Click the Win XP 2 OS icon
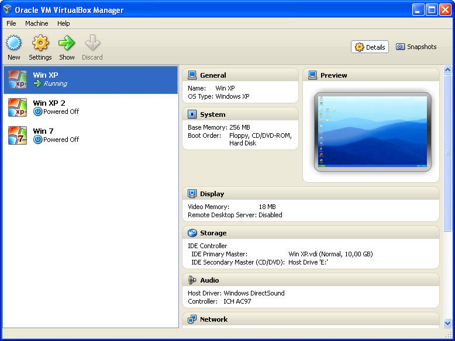Image resolution: width=455 pixels, height=341 pixels. [x=18, y=107]
